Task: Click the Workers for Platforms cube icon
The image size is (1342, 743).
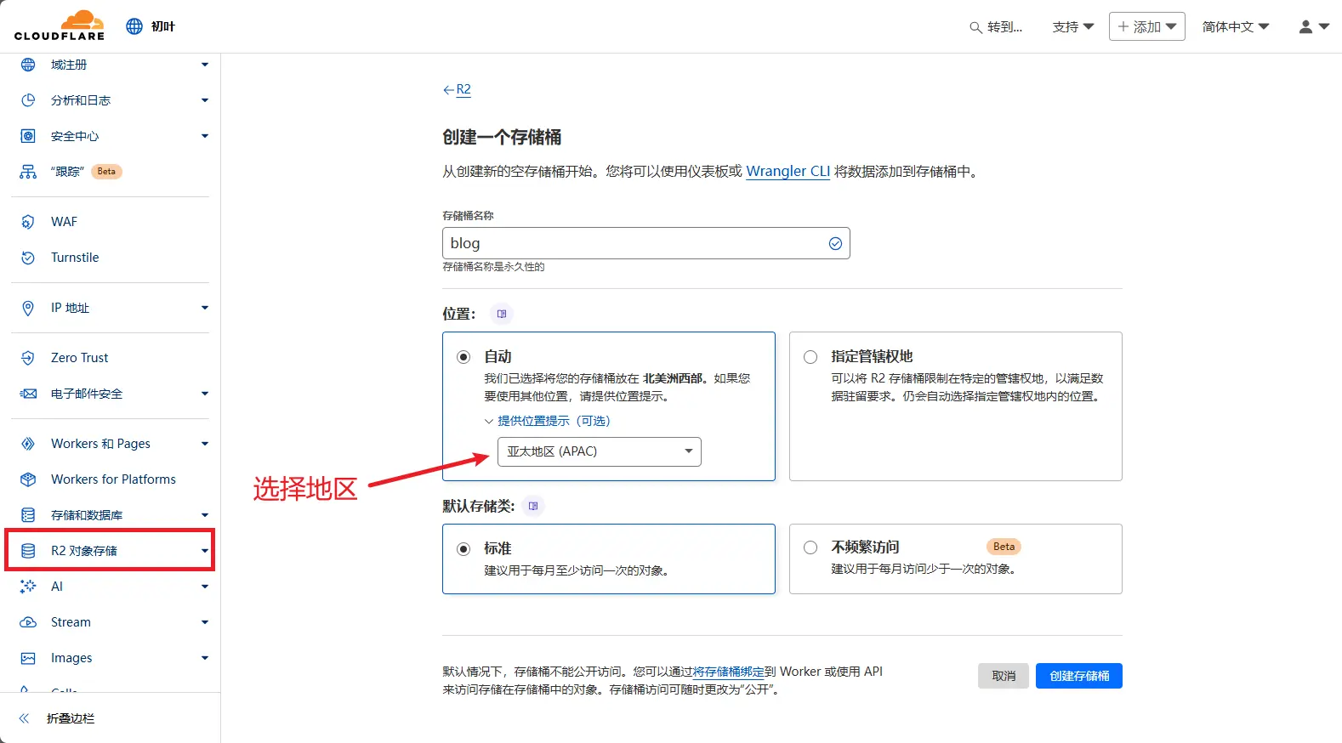Action: coord(28,479)
